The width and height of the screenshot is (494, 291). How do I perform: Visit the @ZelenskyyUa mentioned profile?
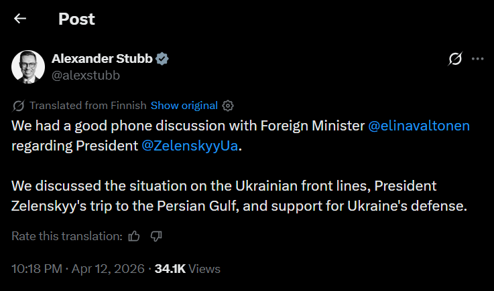190,147
